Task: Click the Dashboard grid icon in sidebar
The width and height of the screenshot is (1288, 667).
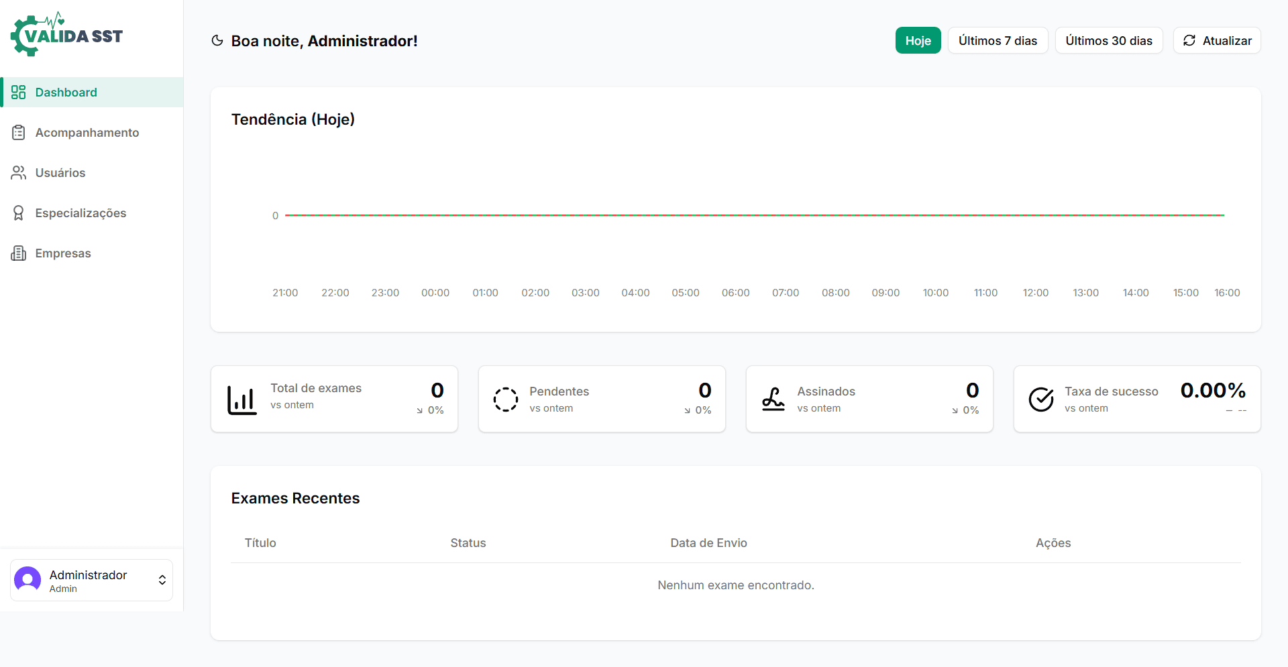Action: 19,93
